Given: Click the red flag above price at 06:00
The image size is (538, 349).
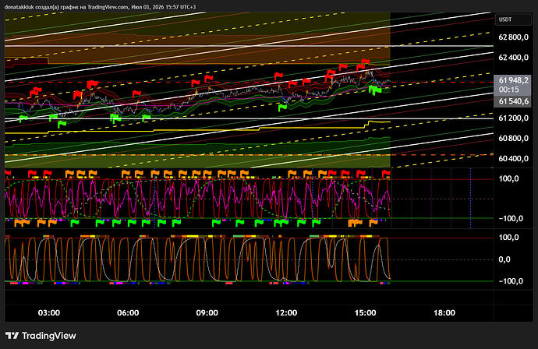Looking at the screenshot, I should click(136, 93).
